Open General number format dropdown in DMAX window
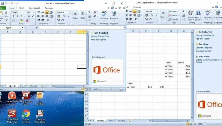222x126 pixels. coord(157,11)
